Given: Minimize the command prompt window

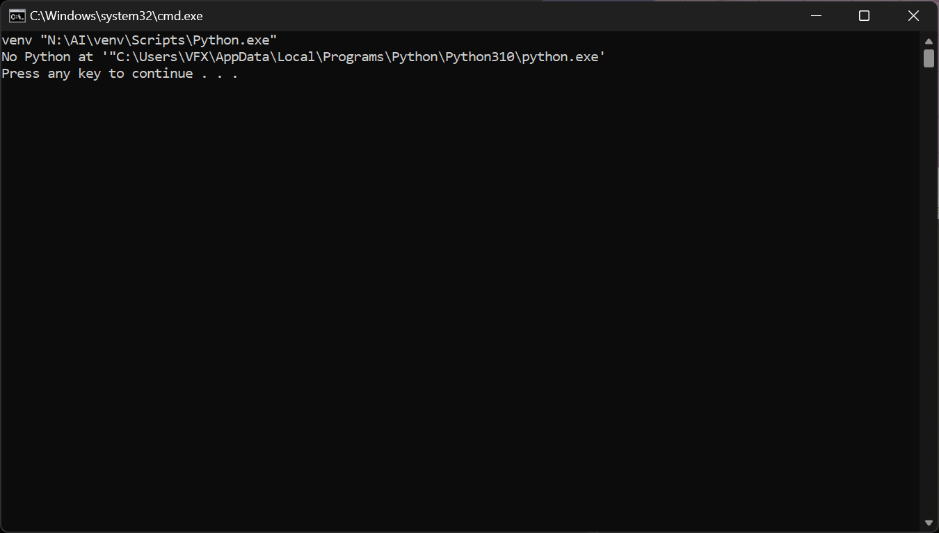Looking at the screenshot, I should point(815,15).
